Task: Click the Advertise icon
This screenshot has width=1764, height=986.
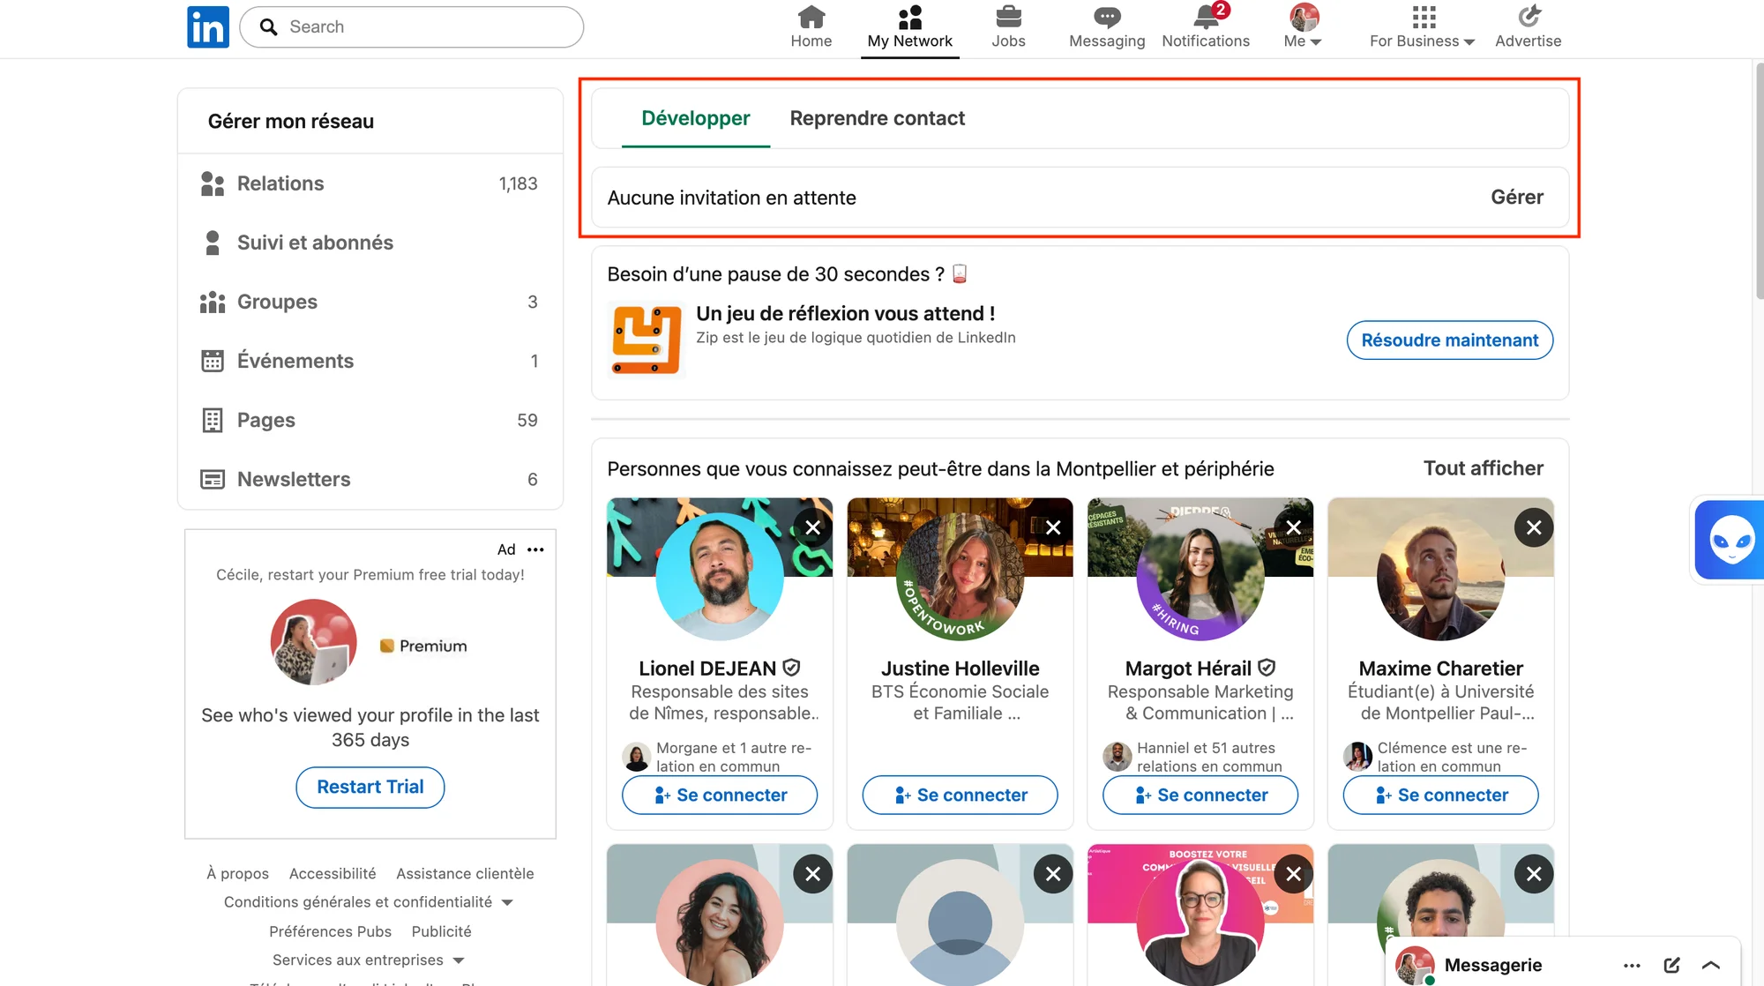Action: point(1529,27)
